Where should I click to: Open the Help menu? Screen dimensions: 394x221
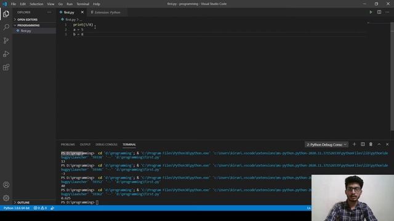pyautogui.click(x=97, y=4)
